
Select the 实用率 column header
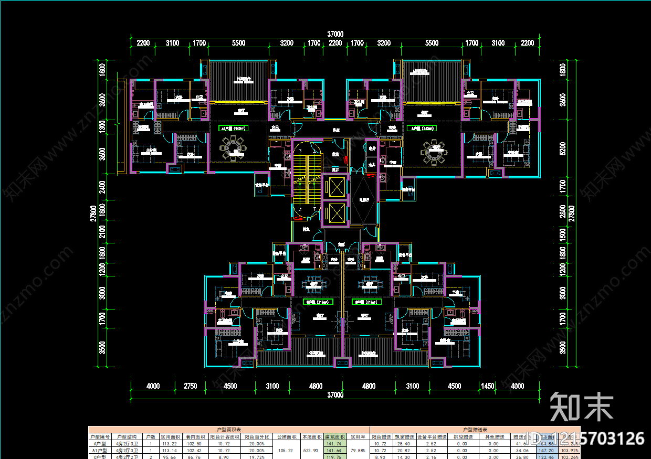[x=358, y=436]
